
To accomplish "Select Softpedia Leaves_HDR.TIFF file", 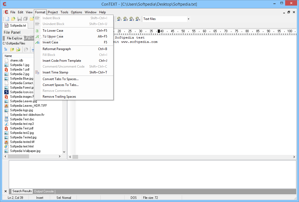I will 29,106.
